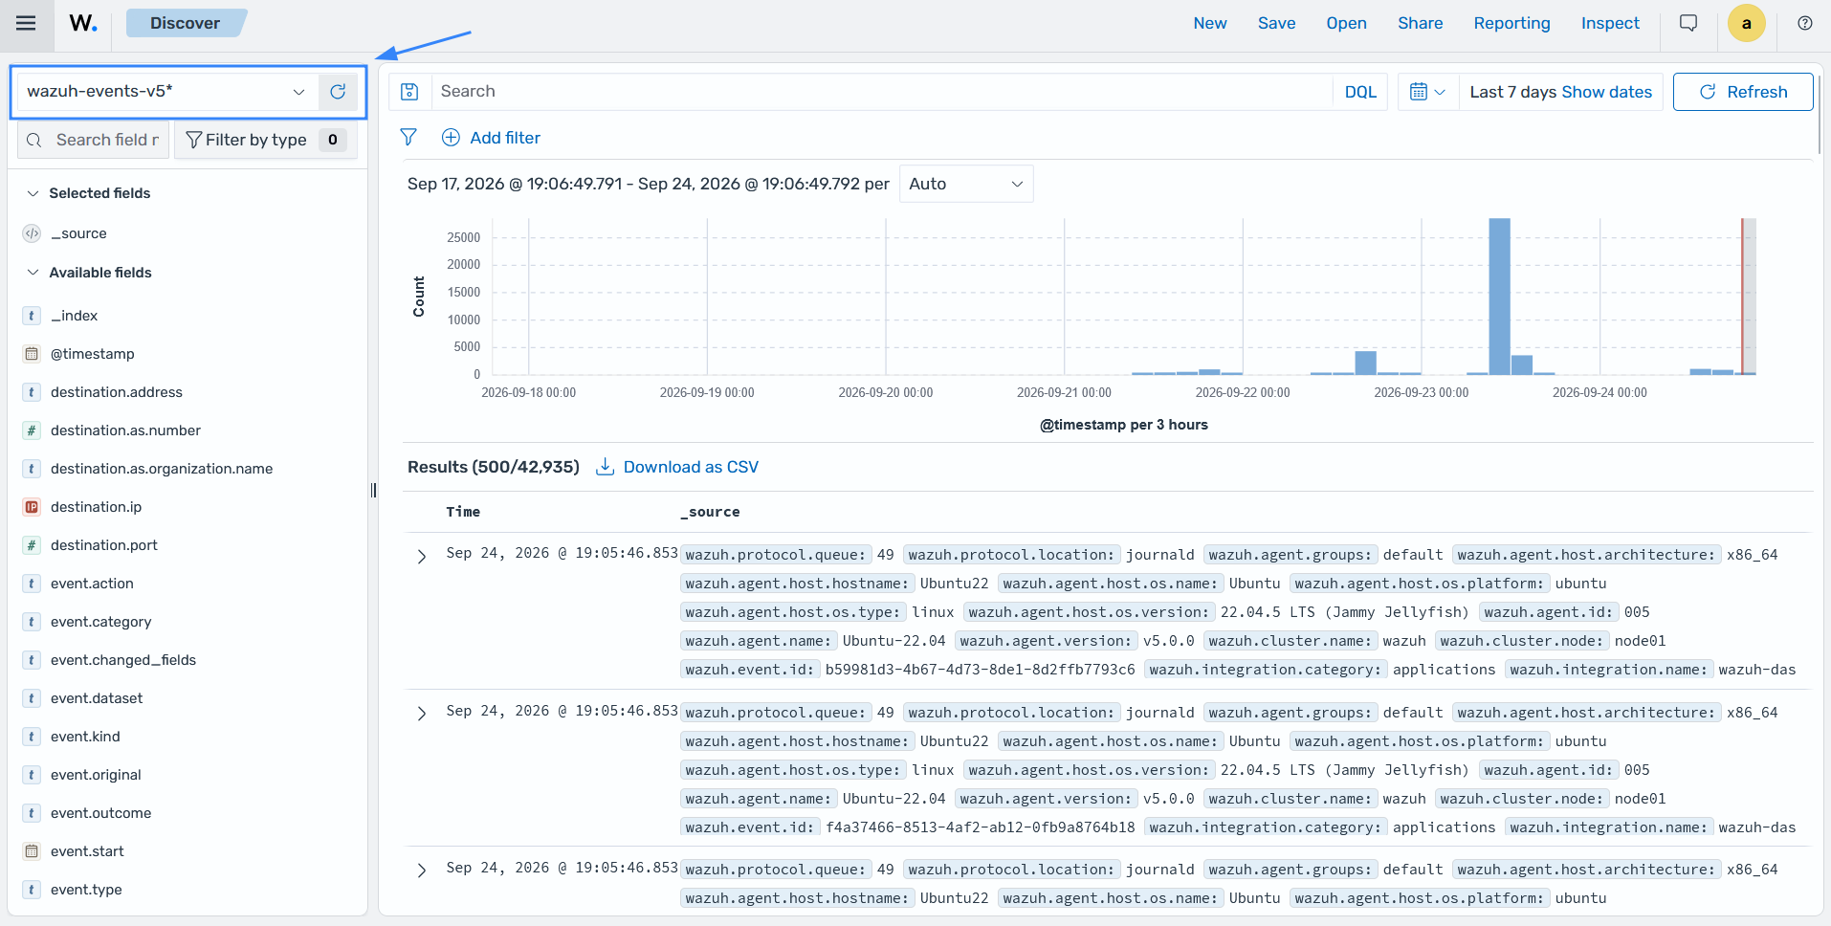Click New in the top menu

point(1210,23)
